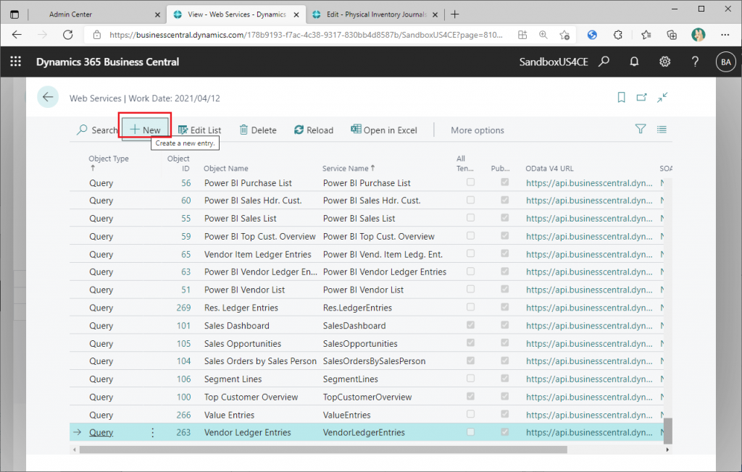Select the View - Web Services browser tab
This screenshot has width=742, height=472.
coord(237,14)
